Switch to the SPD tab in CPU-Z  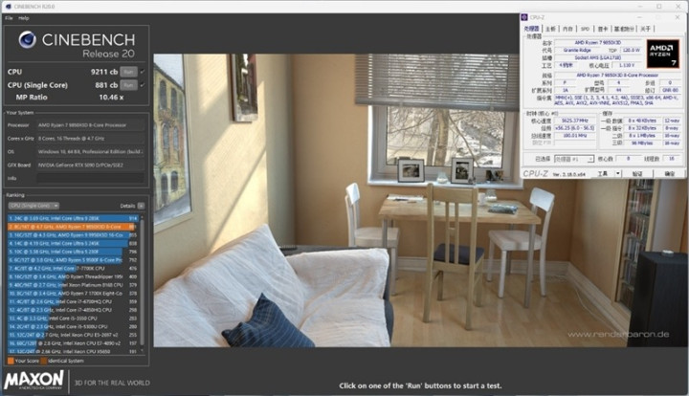click(585, 29)
